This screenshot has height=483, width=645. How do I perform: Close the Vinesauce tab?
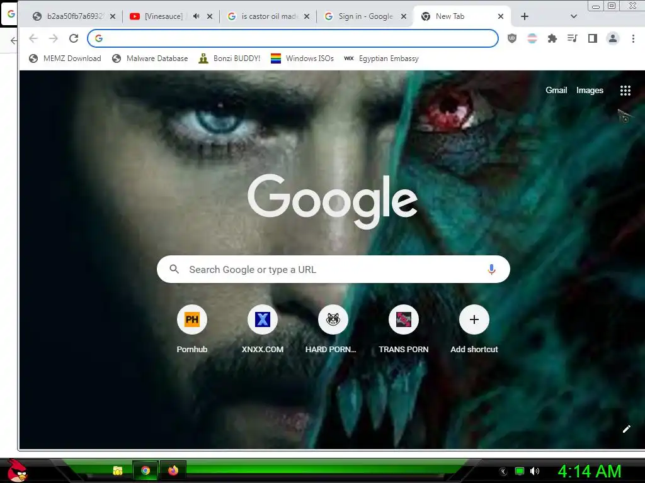click(210, 16)
